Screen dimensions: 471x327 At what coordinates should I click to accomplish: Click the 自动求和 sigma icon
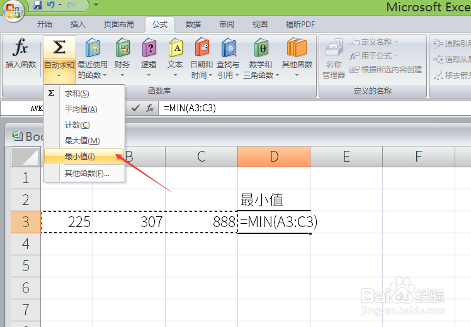tap(59, 47)
